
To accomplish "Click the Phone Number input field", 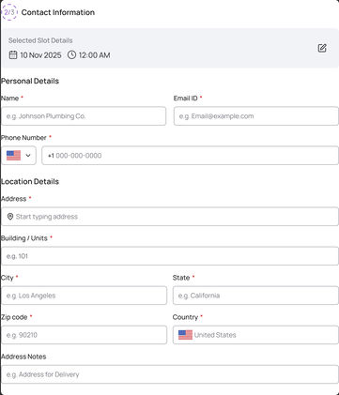I will pyautogui.click(x=190, y=156).
